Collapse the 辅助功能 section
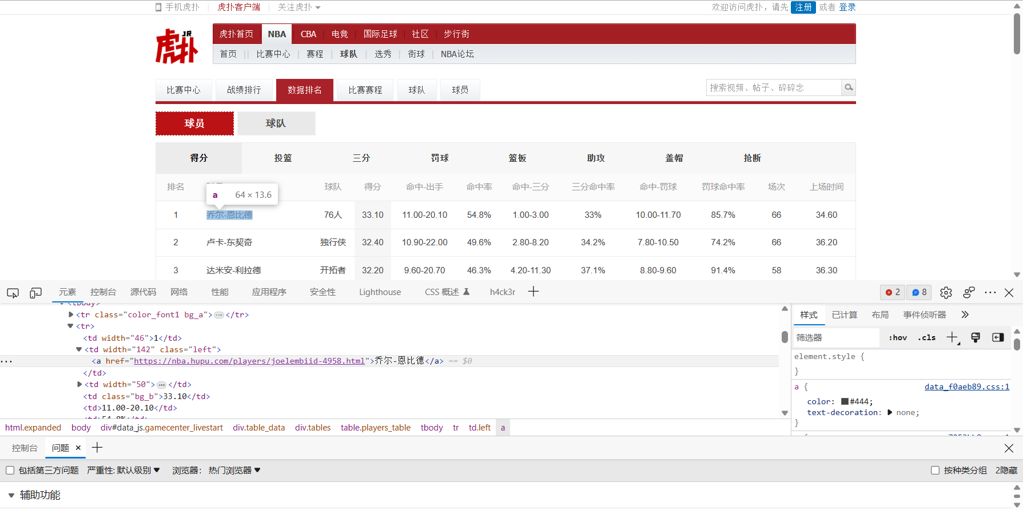 pos(11,496)
